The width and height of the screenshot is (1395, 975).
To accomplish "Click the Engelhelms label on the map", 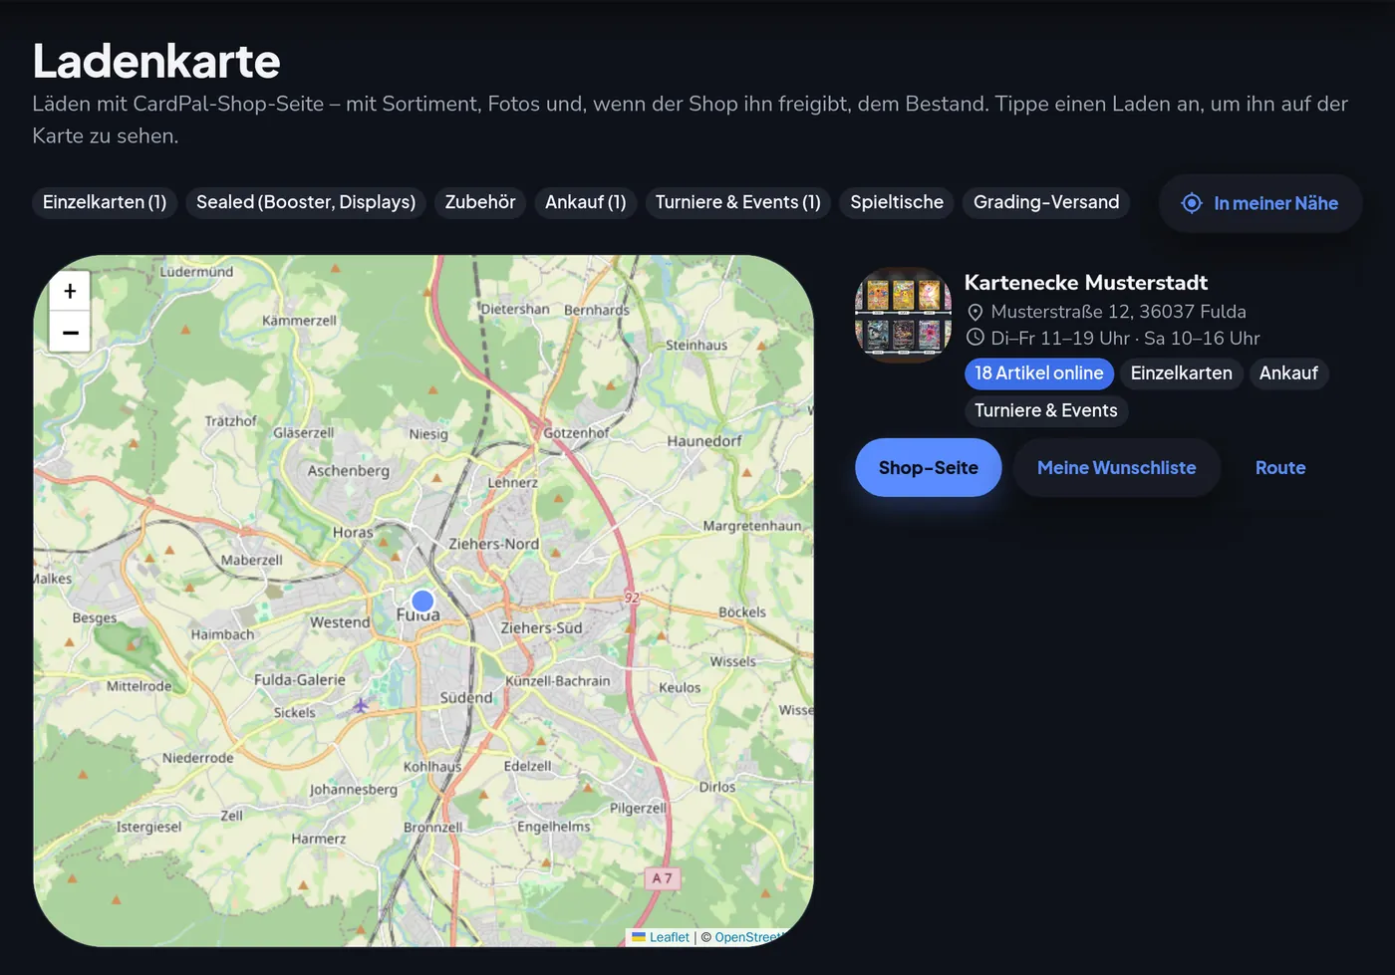I will point(554,827).
